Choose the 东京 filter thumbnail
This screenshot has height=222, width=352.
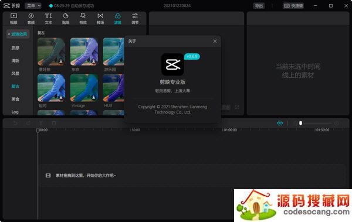click(84, 52)
